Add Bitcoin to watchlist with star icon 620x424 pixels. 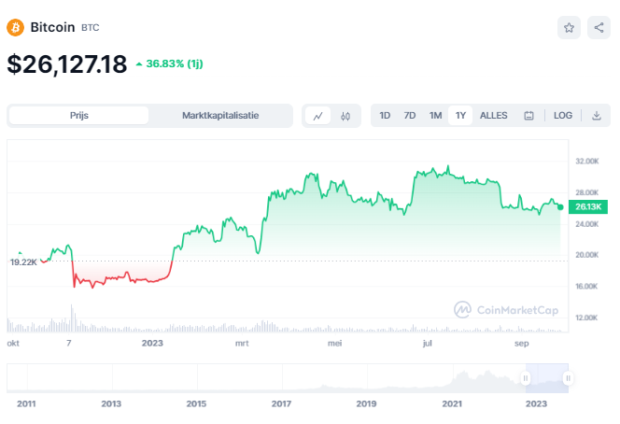tap(569, 28)
